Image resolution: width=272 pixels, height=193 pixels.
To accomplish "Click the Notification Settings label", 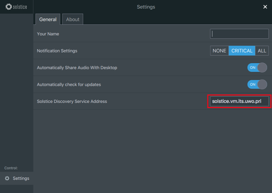I will tap(57, 51).
